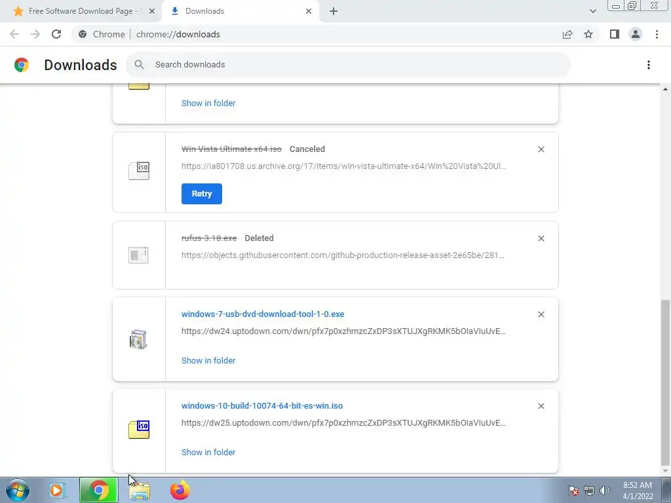Click the scrollbar up arrow
Viewport: 671px width, 503px height.
[x=666, y=89]
